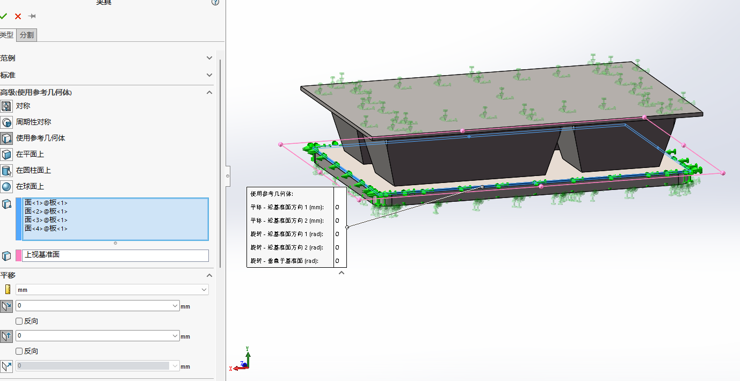This screenshot has width=740, height=381.
Task: Open the mm units dropdown
Action: (x=204, y=290)
